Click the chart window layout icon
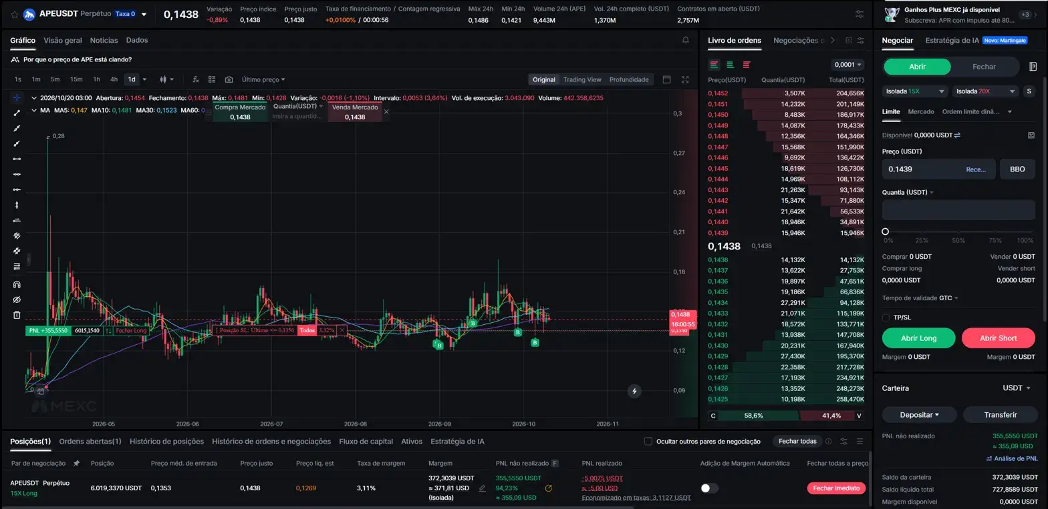The height and width of the screenshot is (509, 1048). [666, 79]
